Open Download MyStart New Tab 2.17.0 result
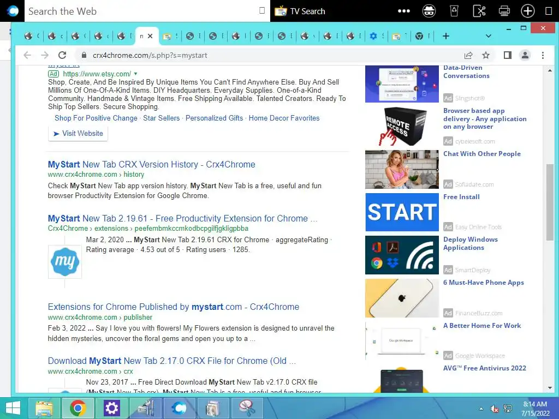Screen dimensions: 559x419 (172, 361)
